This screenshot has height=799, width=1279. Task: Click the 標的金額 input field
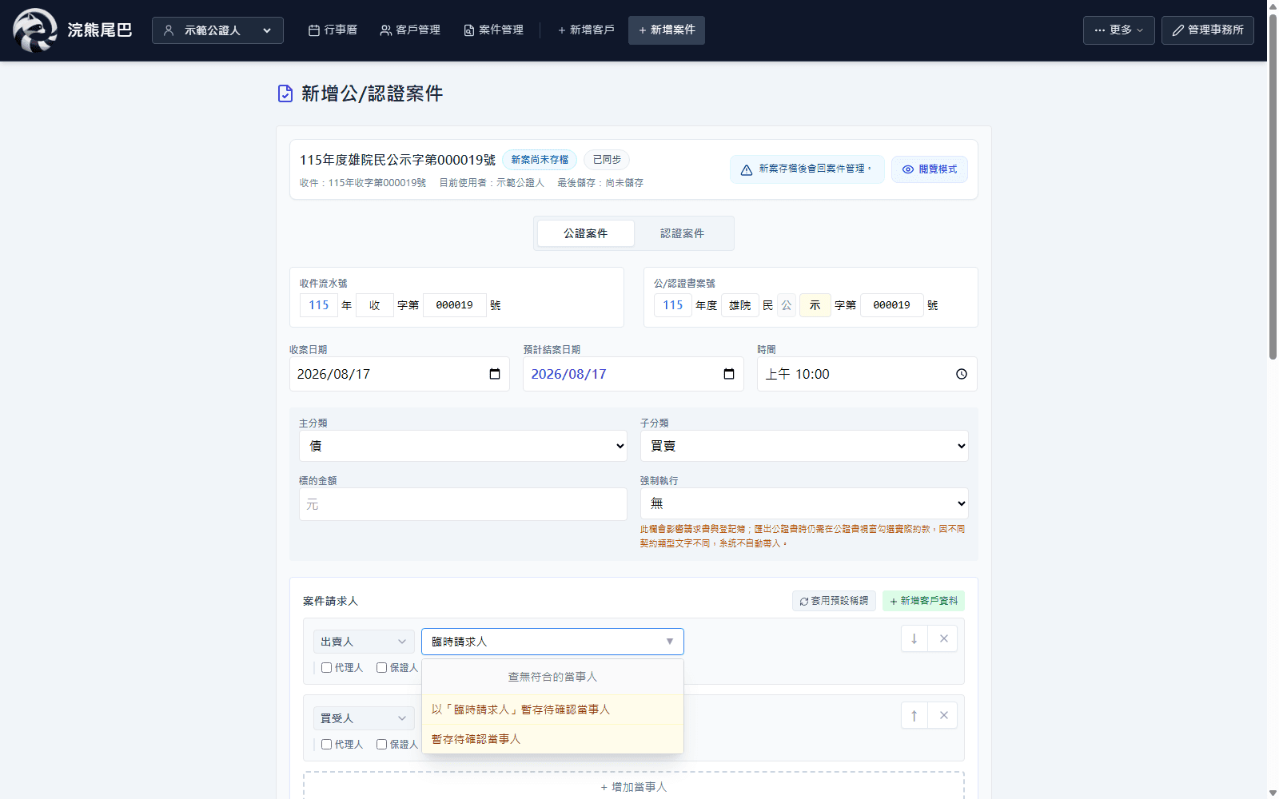pos(463,504)
